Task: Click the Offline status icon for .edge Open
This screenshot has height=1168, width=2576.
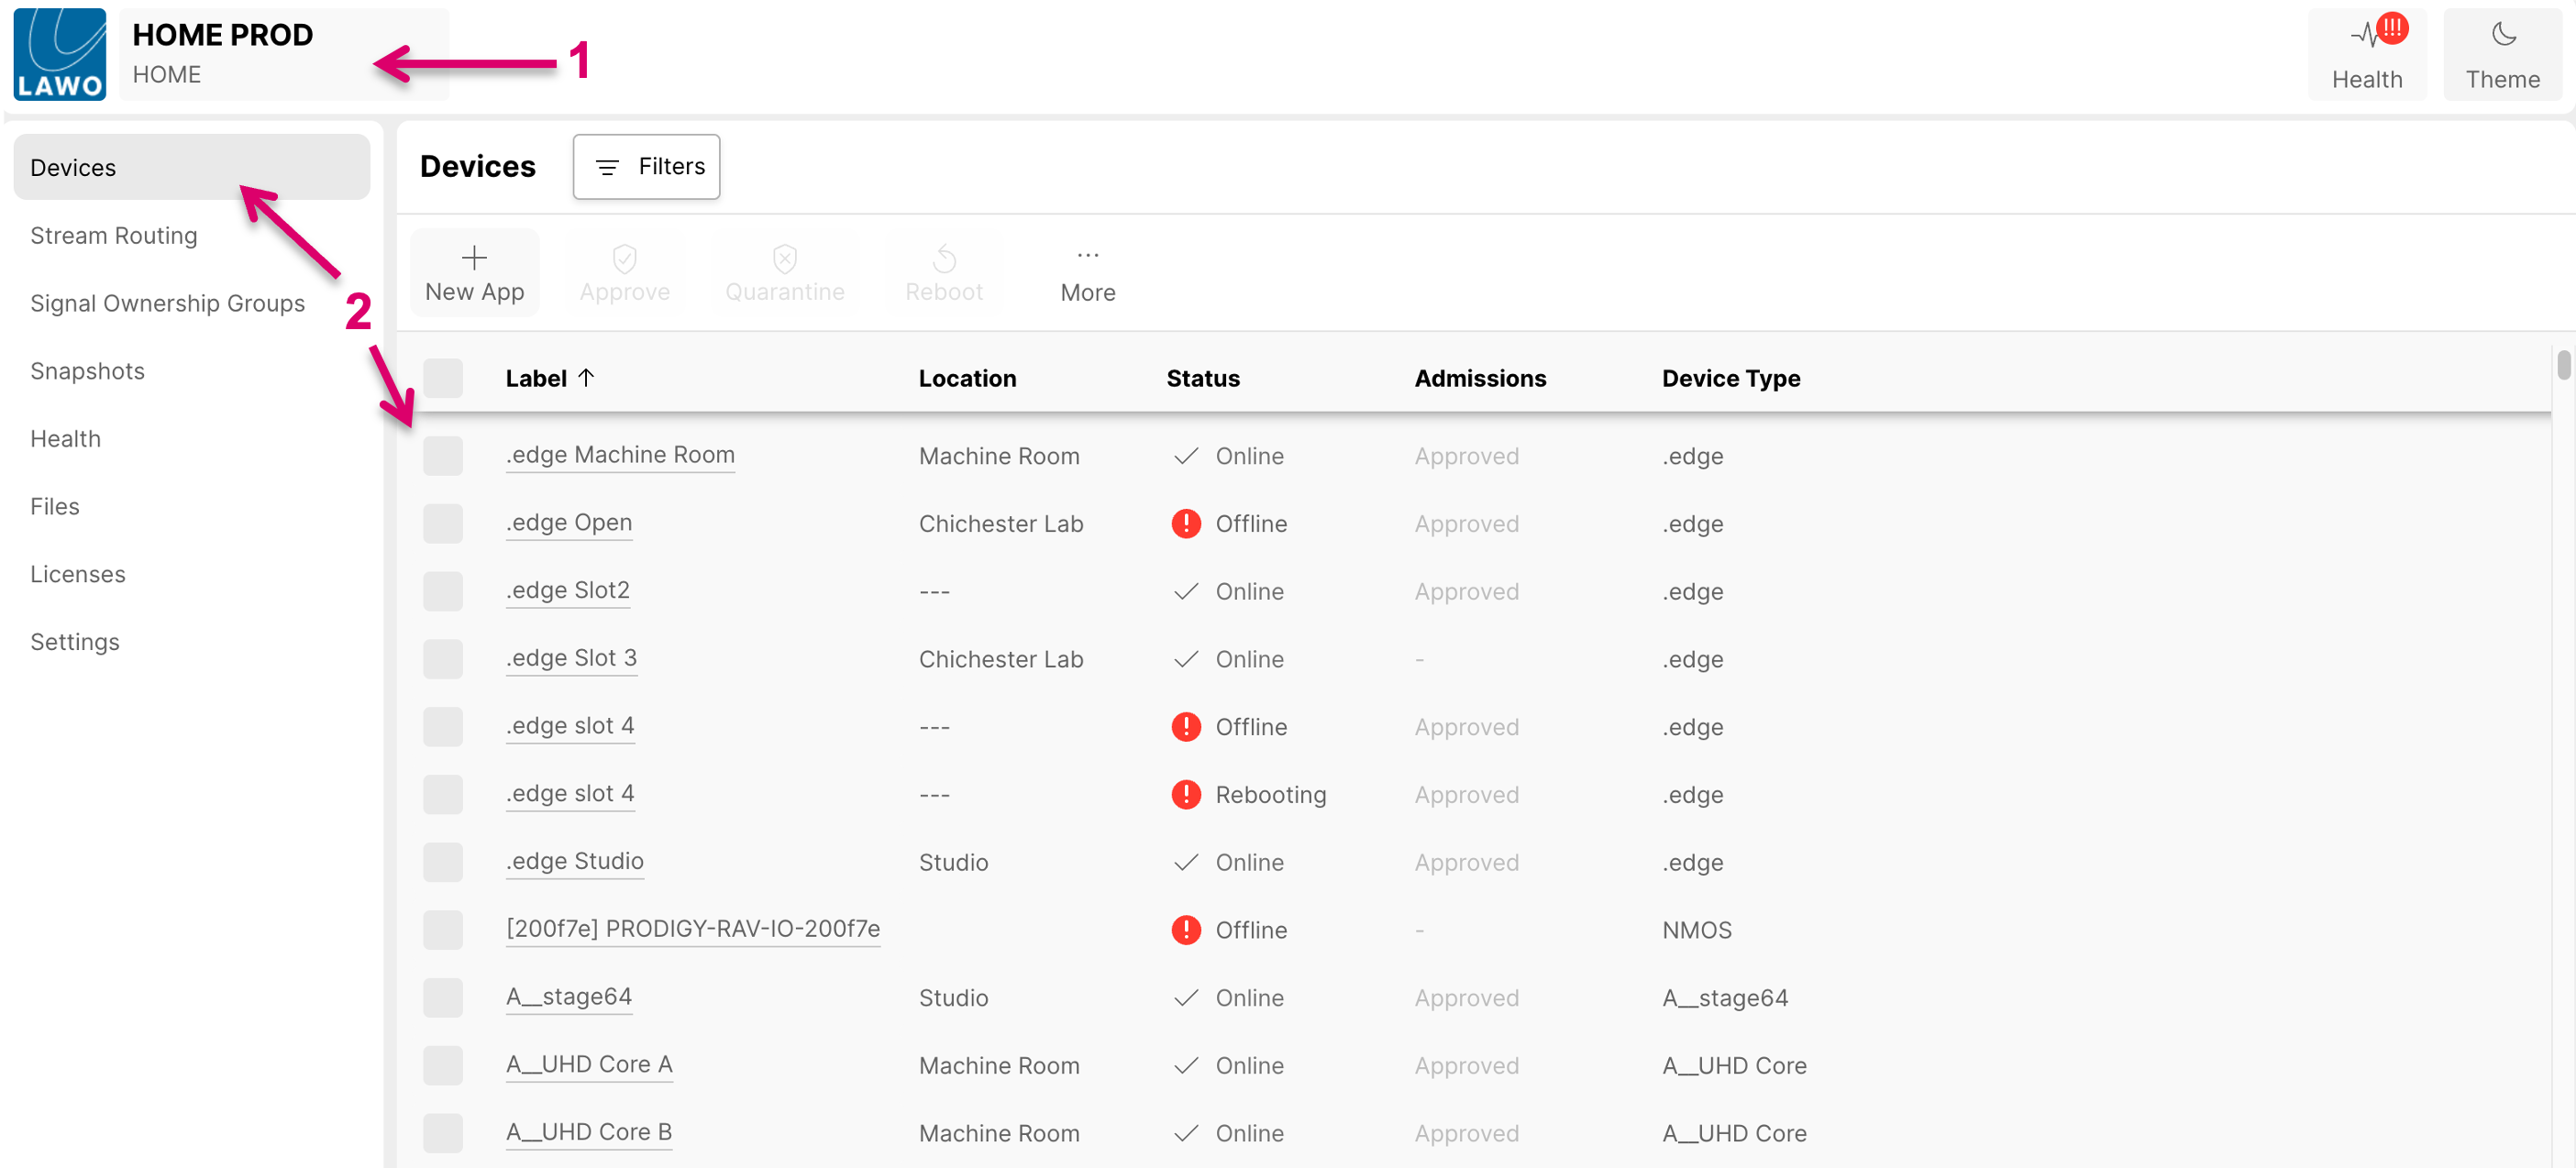Action: coord(1186,523)
